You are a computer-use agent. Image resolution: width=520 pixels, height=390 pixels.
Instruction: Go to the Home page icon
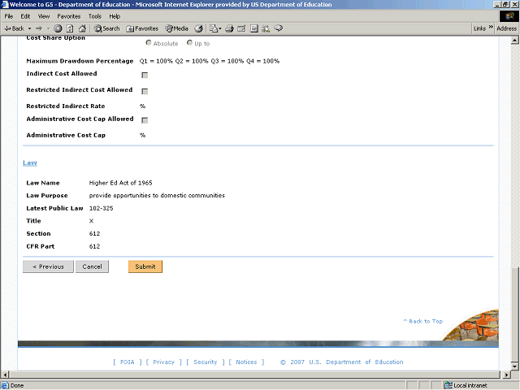pos(82,28)
